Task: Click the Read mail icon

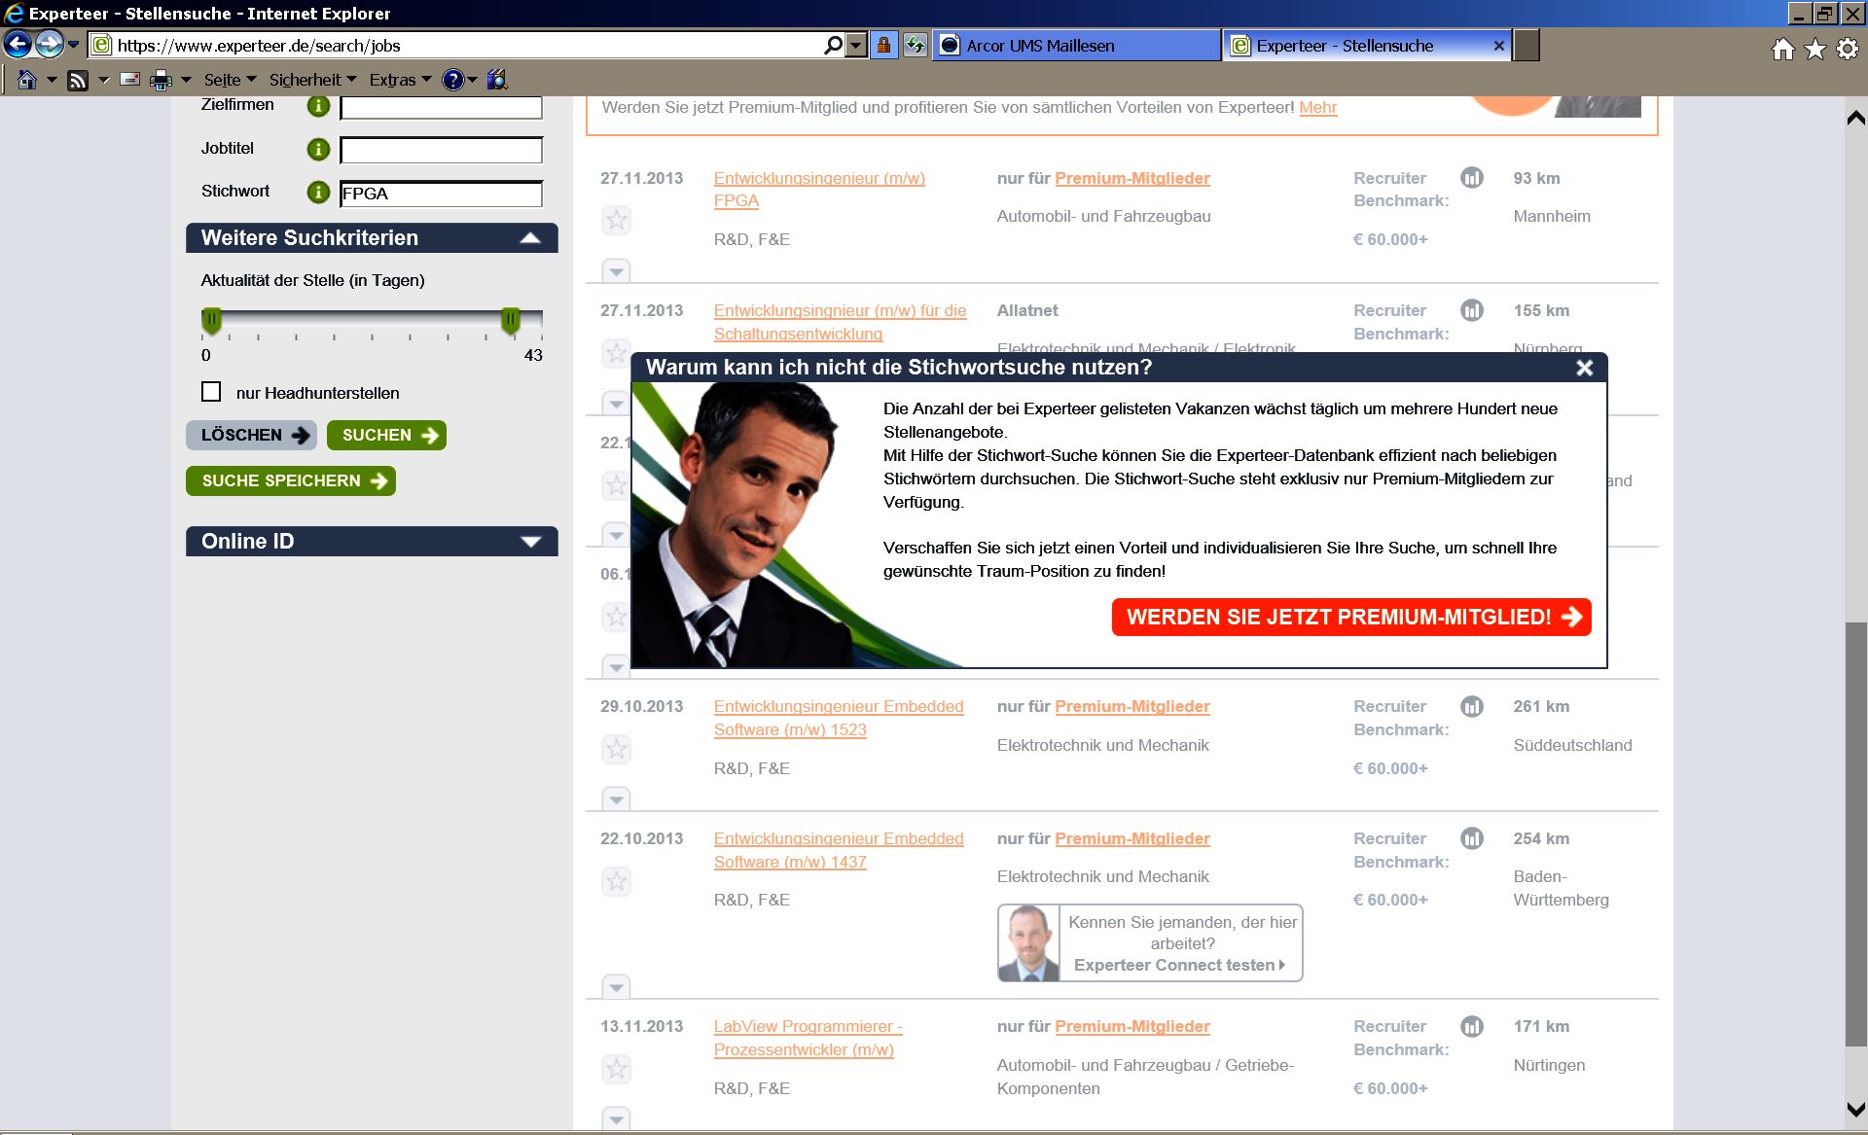Action: click(x=129, y=80)
